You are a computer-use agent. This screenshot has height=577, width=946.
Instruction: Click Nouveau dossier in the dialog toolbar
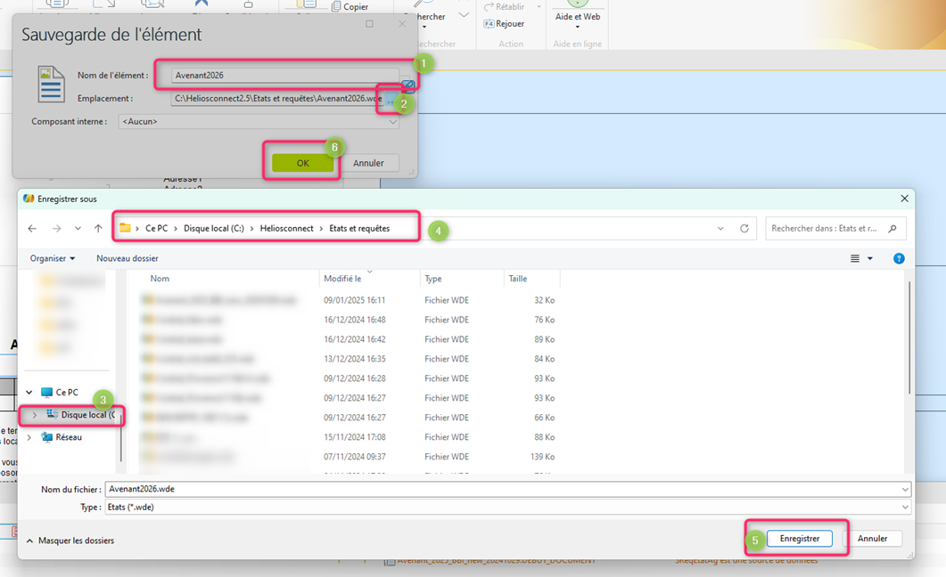(x=128, y=258)
